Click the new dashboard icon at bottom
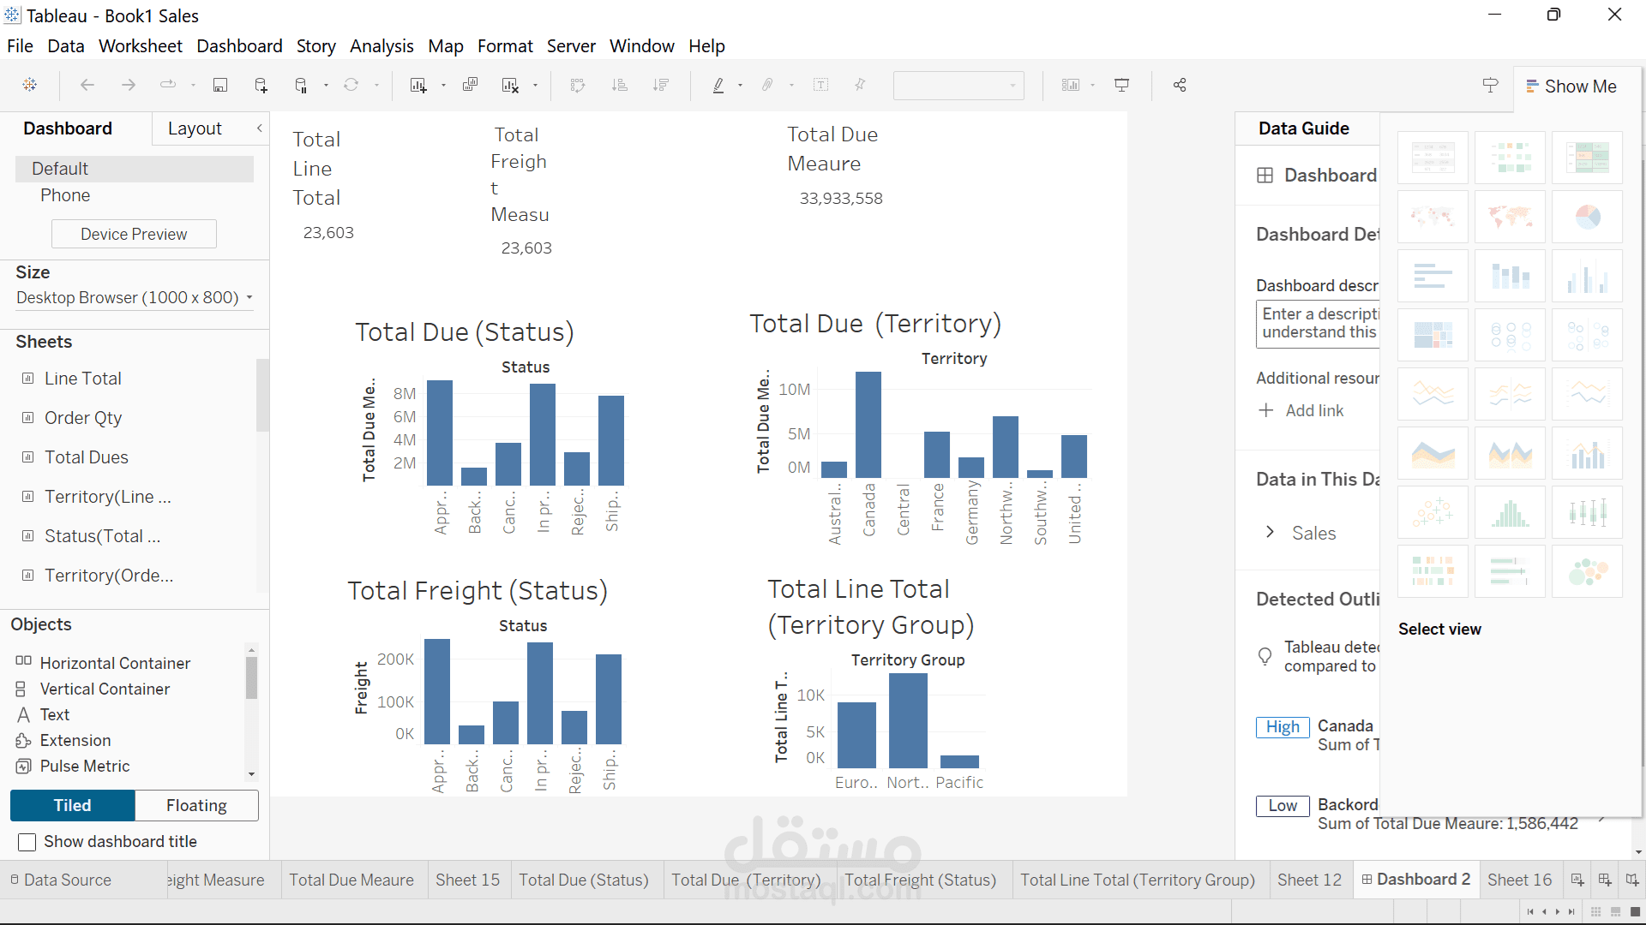Viewport: 1646px width, 925px height. (x=1605, y=880)
